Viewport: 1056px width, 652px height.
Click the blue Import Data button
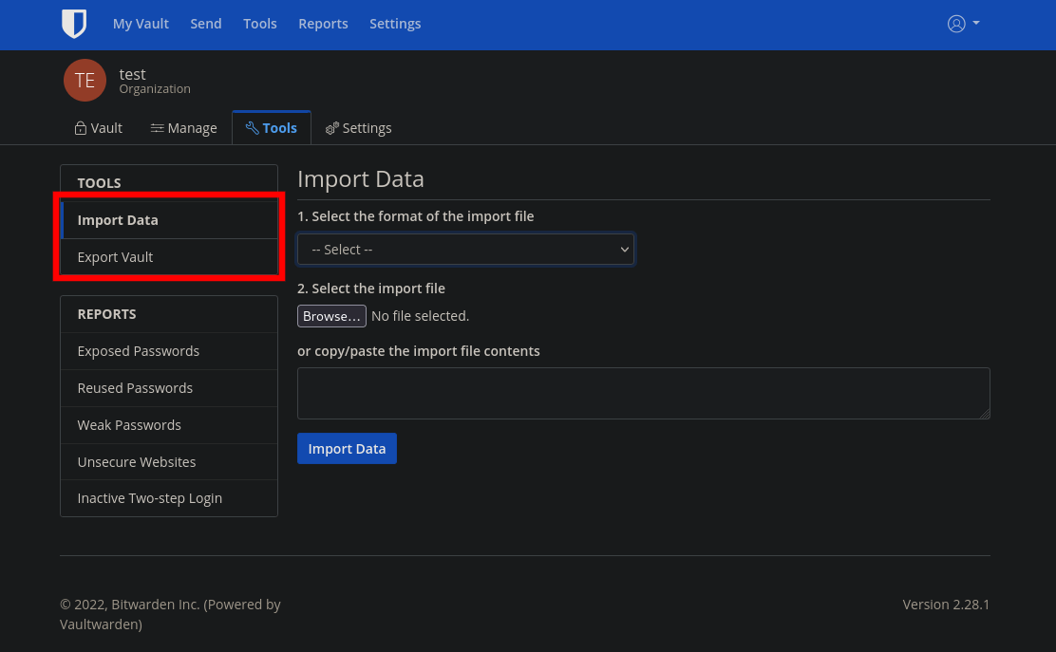pyautogui.click(x=347, y=449)
